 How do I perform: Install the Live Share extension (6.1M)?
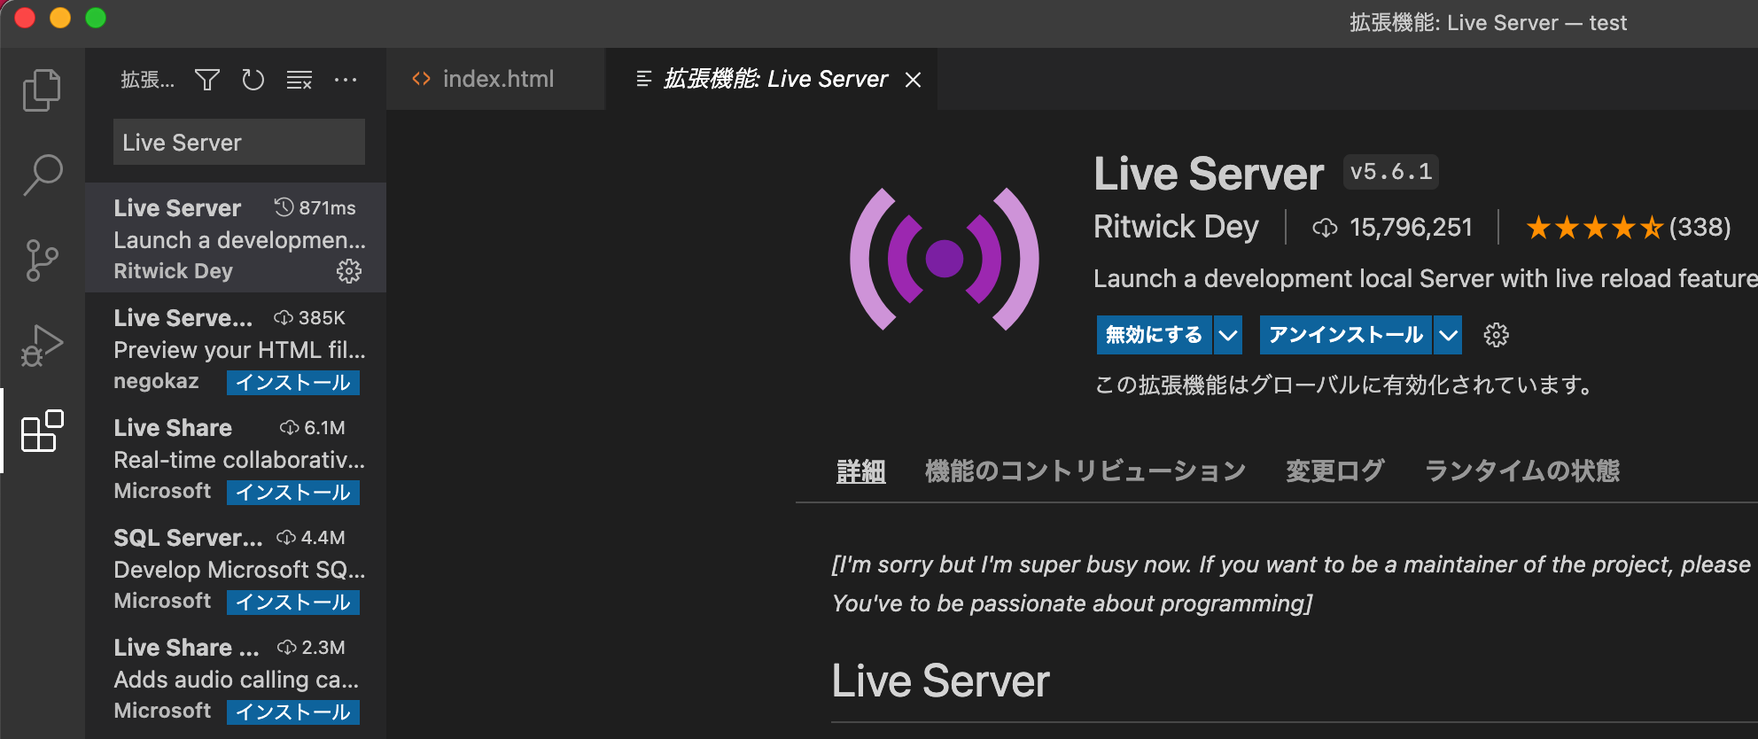[293, 493]
